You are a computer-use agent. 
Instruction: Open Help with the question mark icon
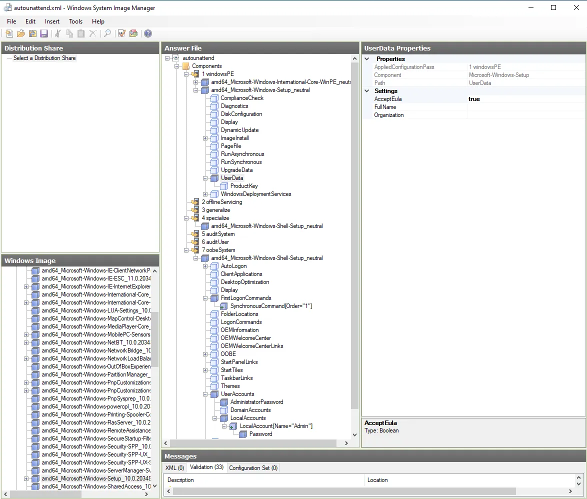point(147,33)
